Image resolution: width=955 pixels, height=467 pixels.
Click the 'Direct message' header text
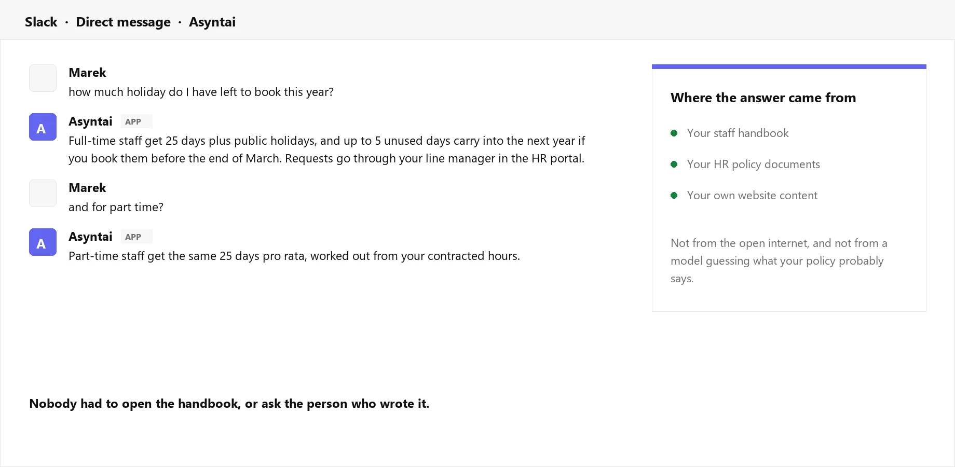(123, 22)
